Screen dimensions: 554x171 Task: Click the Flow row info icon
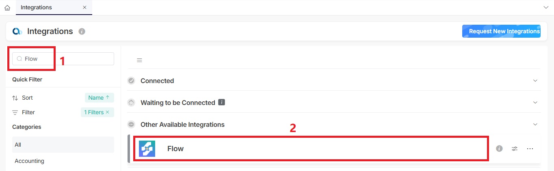tap(499, 149)
